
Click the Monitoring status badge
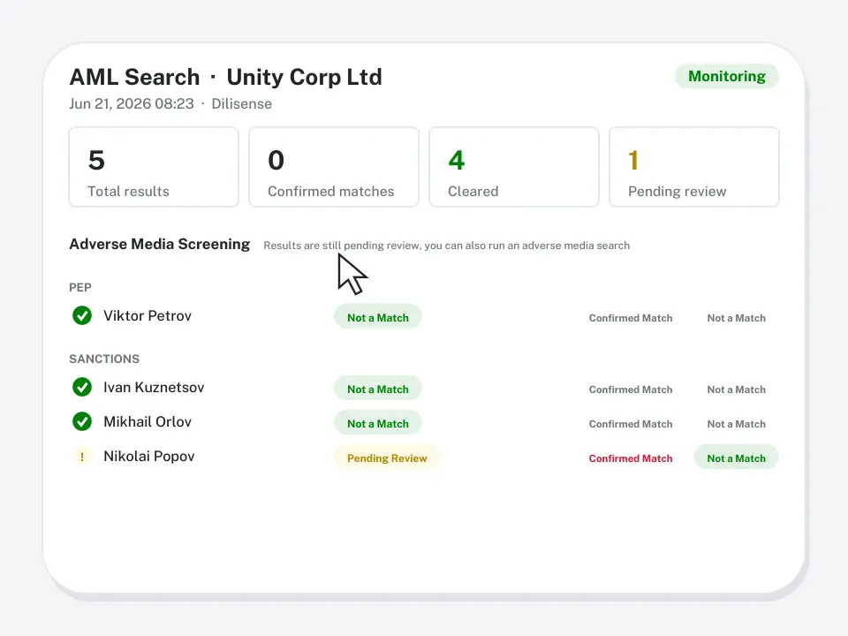tap(727, 76)
